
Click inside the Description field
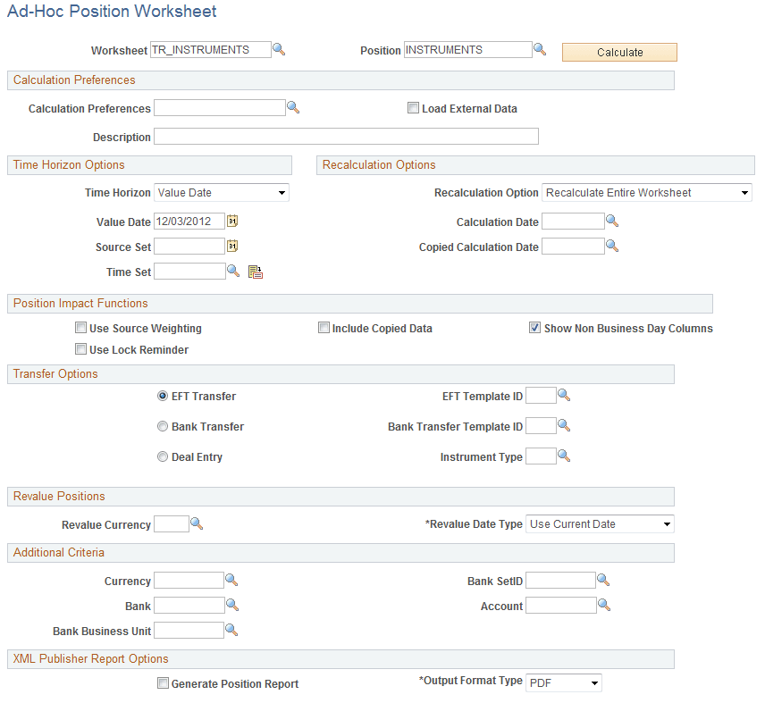coord(347,136)
